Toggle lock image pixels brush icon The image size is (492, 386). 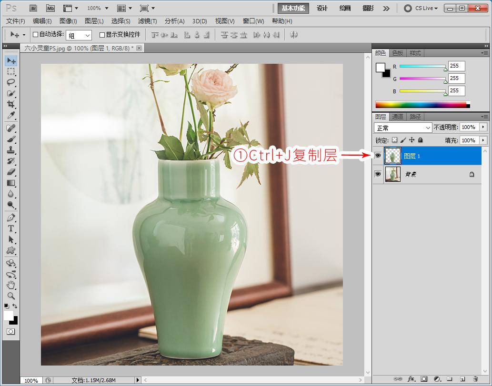[x=403, y=140]
